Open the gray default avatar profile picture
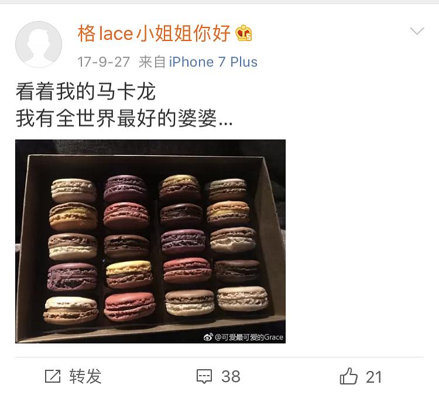 (x=39, y=45)
